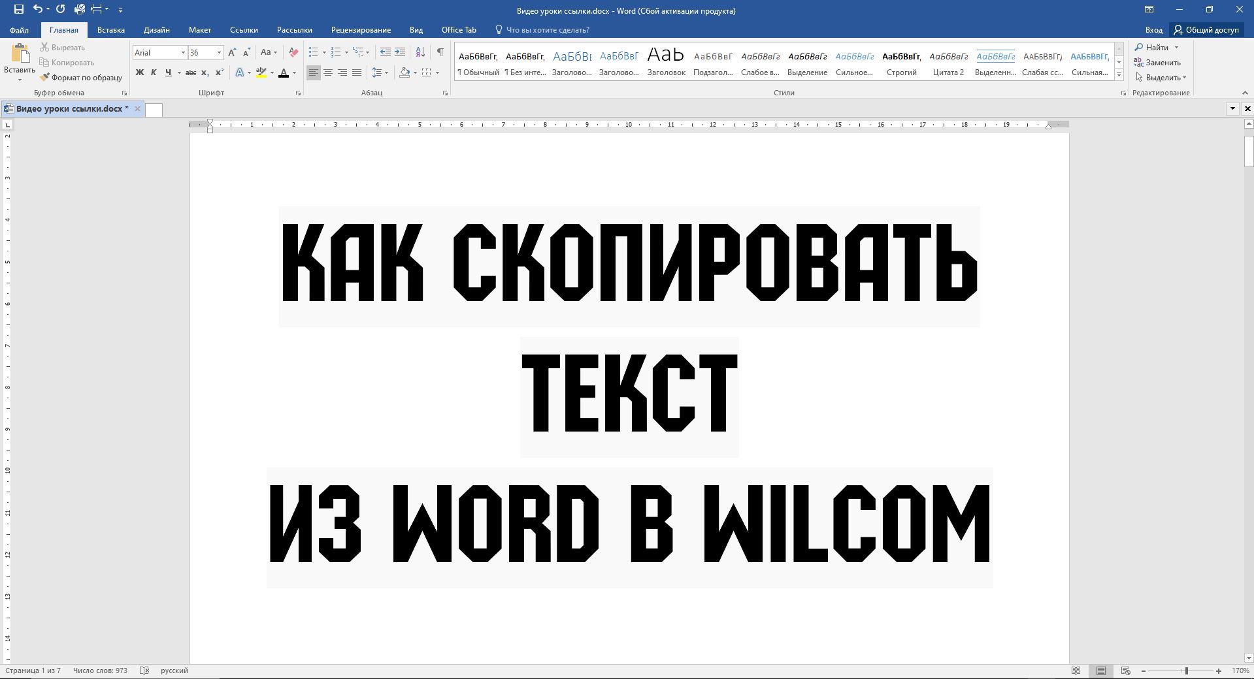Select center text alignment
Screen dimensions: 1254x679
point(328,72)
